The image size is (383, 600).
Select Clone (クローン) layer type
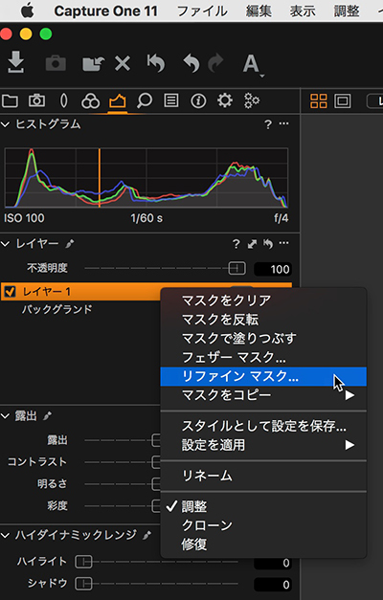click(263, 525)
